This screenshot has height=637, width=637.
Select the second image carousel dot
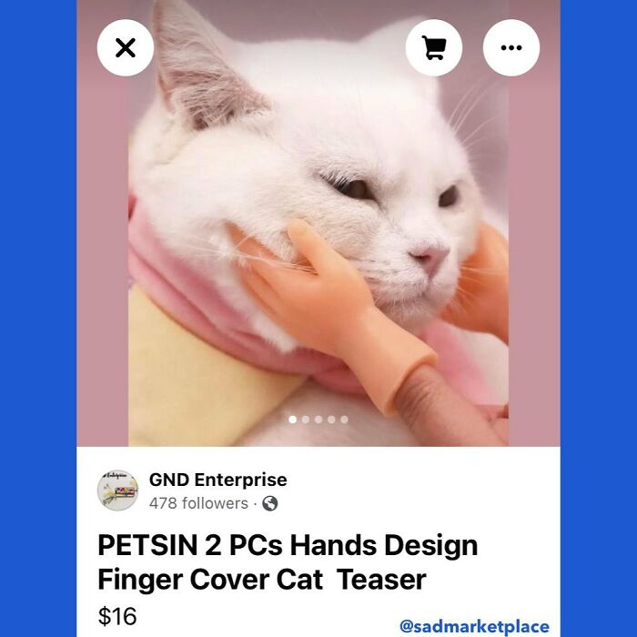pos(306,420)
